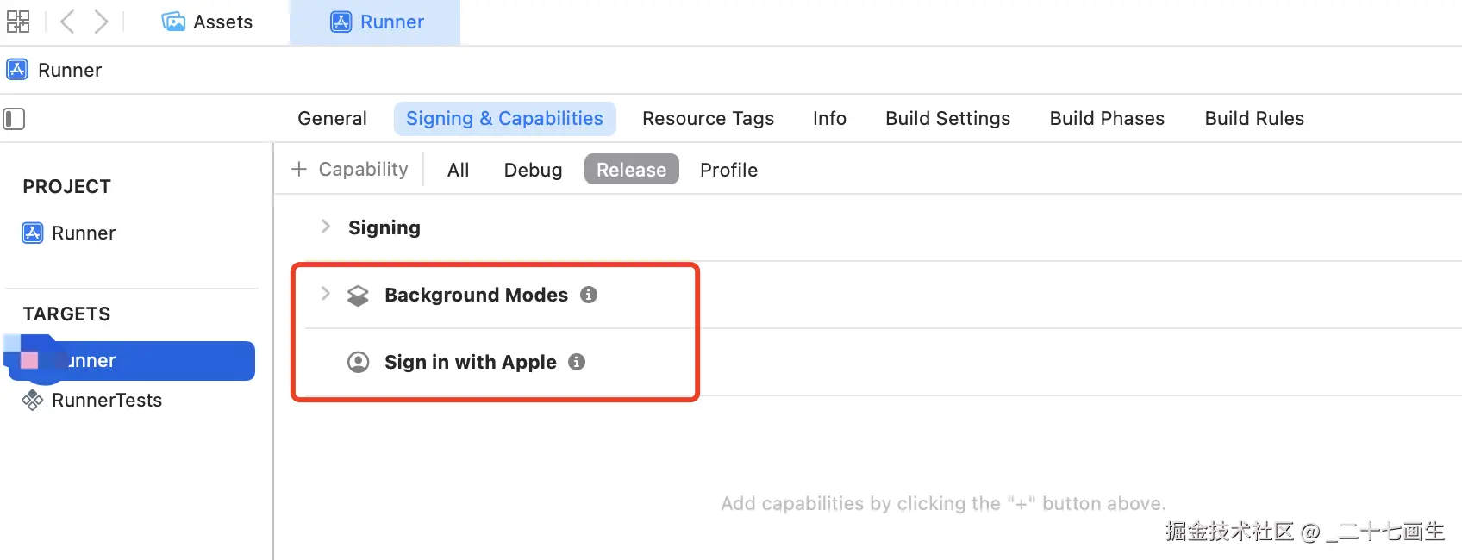
Task: Go forward with the right arrow
Action: coord(101,22)
